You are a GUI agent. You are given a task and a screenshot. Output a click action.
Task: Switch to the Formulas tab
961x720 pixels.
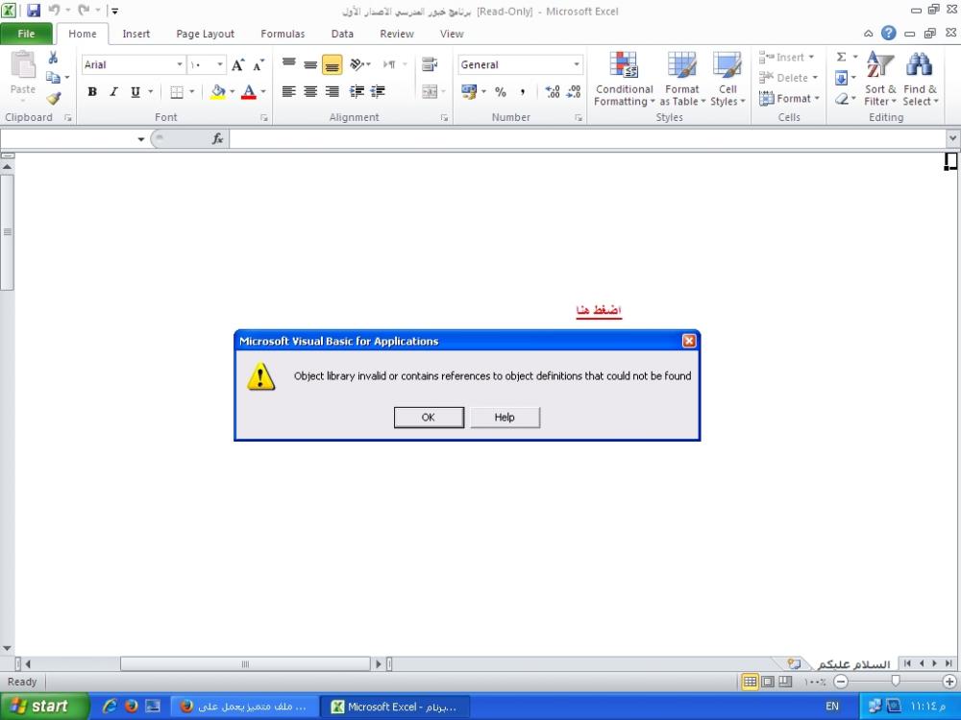(x=283, y=34)
